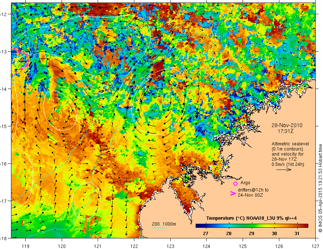Click the temperature color bar legend
This screenshot has width=323, height=249.
coord(252,226)
